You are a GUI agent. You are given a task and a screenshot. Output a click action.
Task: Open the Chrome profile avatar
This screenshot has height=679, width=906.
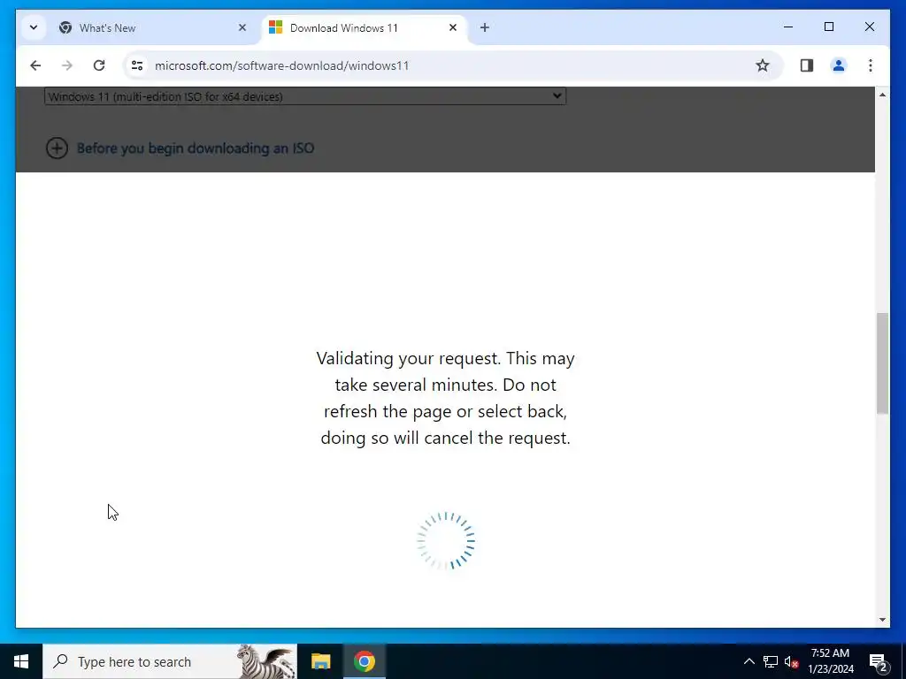[839, 65]
